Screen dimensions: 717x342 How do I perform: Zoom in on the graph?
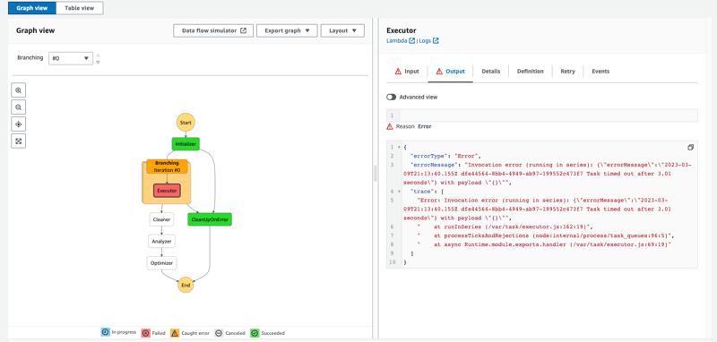tap(19, 90)
